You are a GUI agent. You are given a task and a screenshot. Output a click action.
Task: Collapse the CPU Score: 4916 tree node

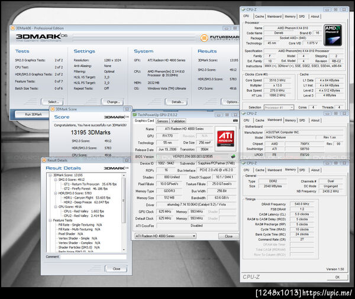click(56, 207)
